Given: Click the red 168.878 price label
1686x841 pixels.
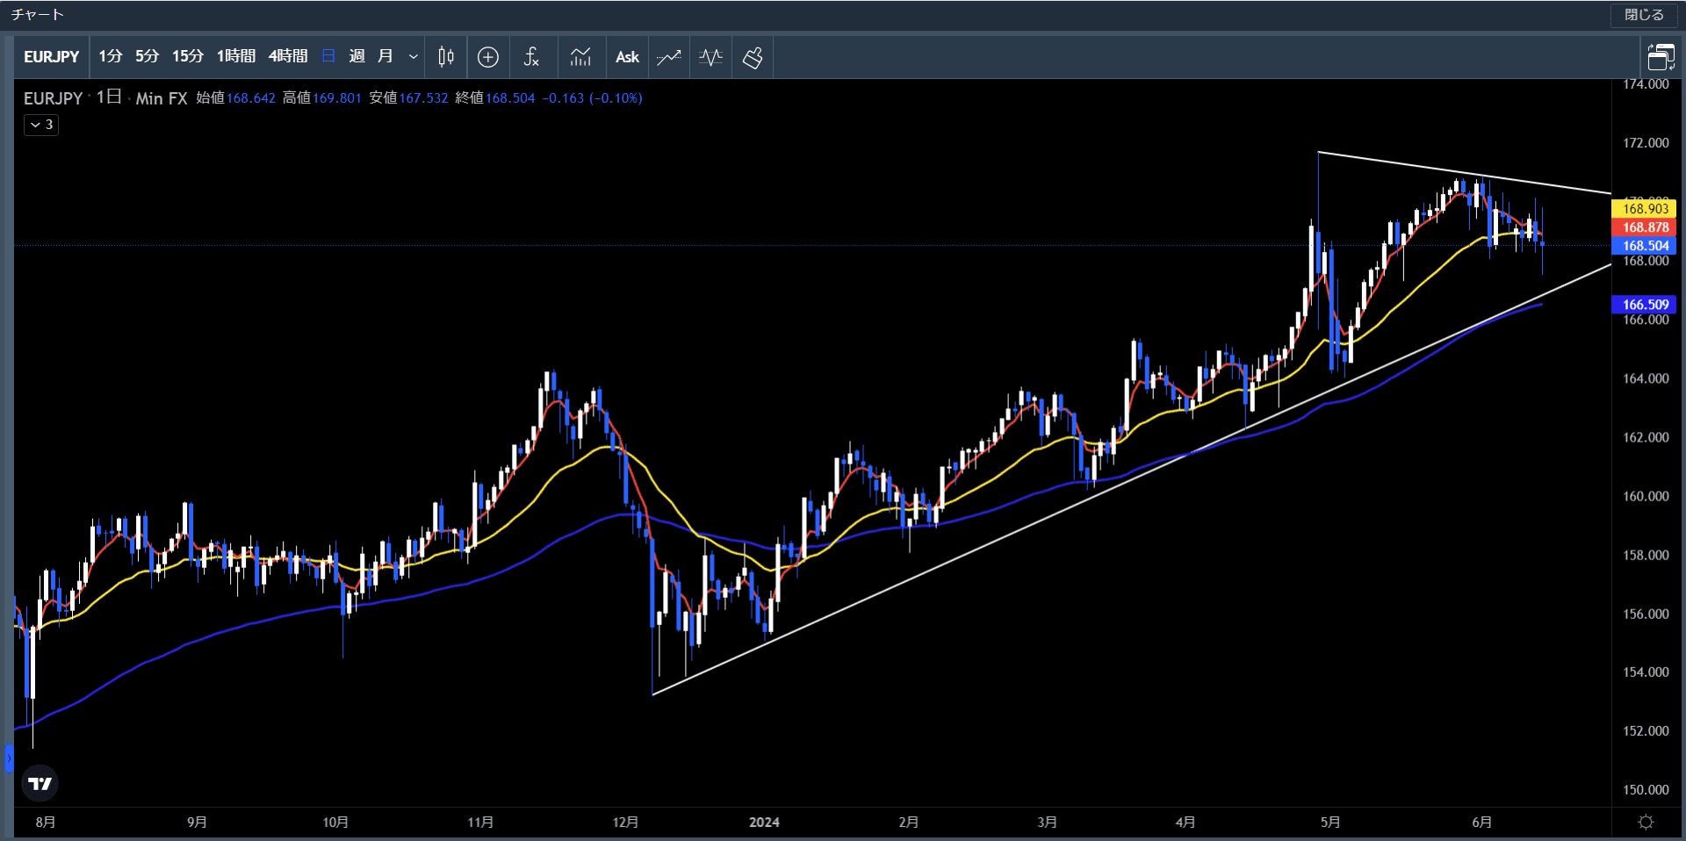Looking at the screenshot, I should click(x=1645, y=226).
